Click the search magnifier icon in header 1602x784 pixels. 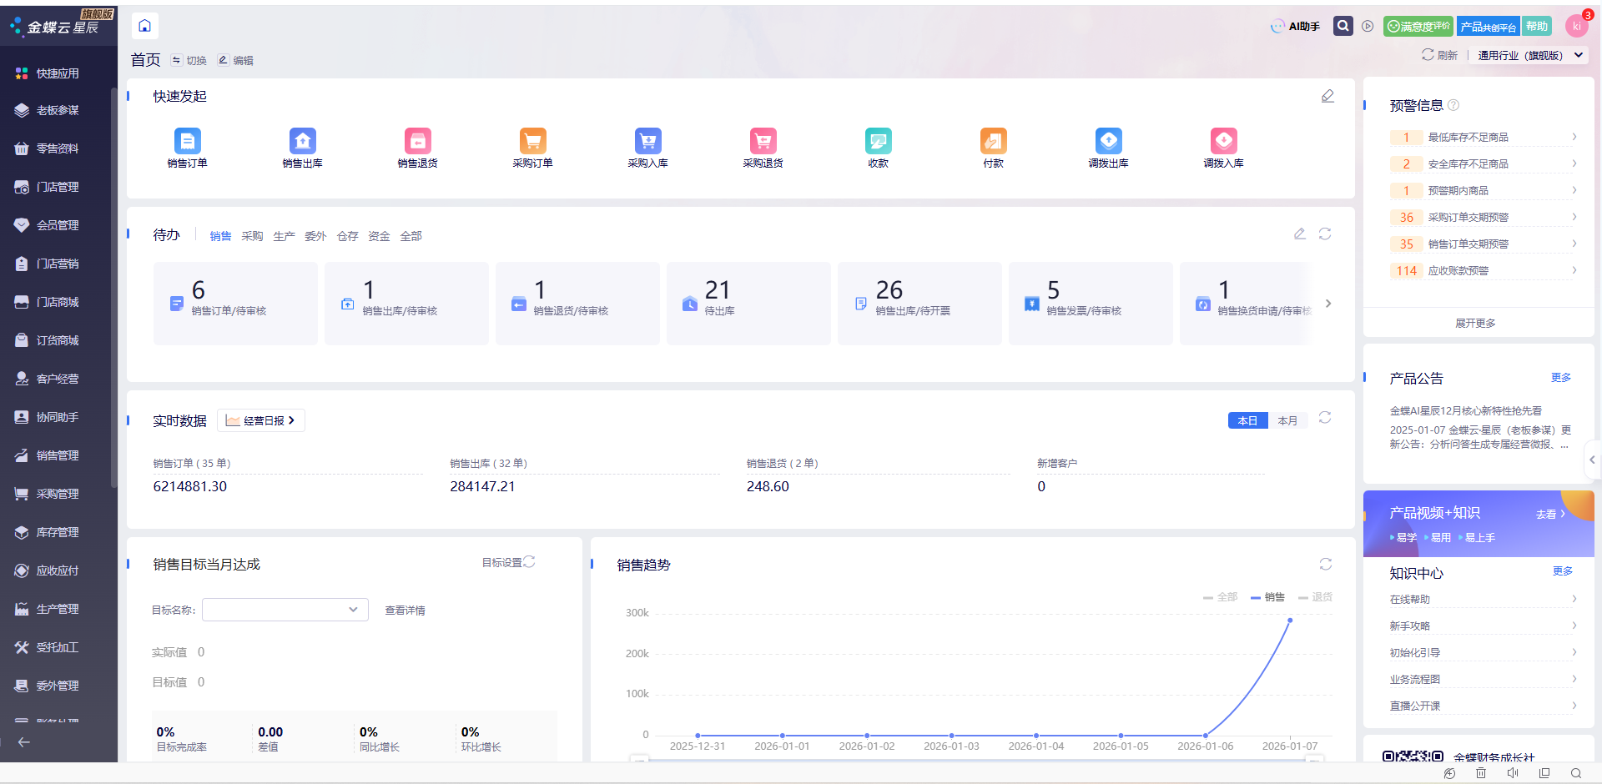pyautogui.click(x=1343, y=26)
